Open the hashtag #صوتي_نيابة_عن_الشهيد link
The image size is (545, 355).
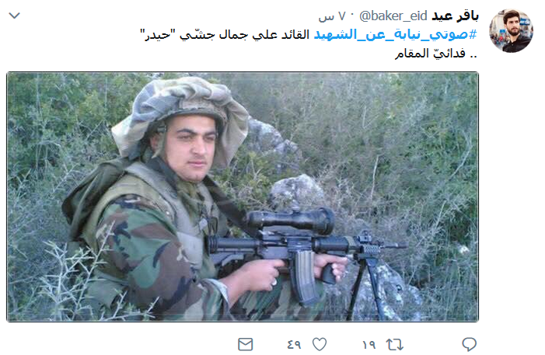pos(396,34)
